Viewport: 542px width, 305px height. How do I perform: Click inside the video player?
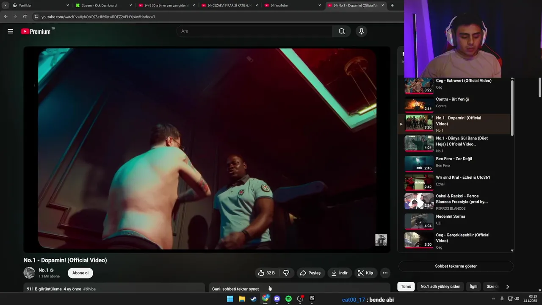pyautogui.click(x=207, y=149)
